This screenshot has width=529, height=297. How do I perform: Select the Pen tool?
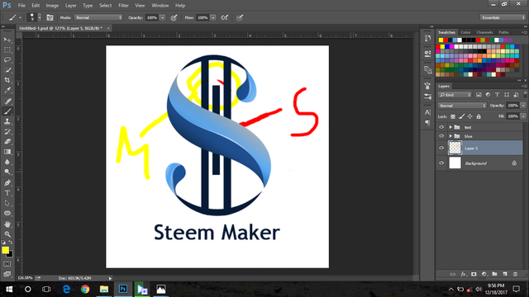point(7,183)
